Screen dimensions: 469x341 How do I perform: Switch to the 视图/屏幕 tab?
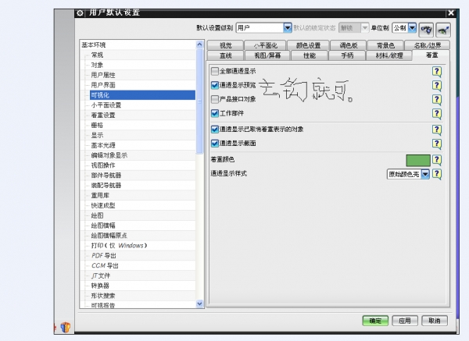pos(267,55)
